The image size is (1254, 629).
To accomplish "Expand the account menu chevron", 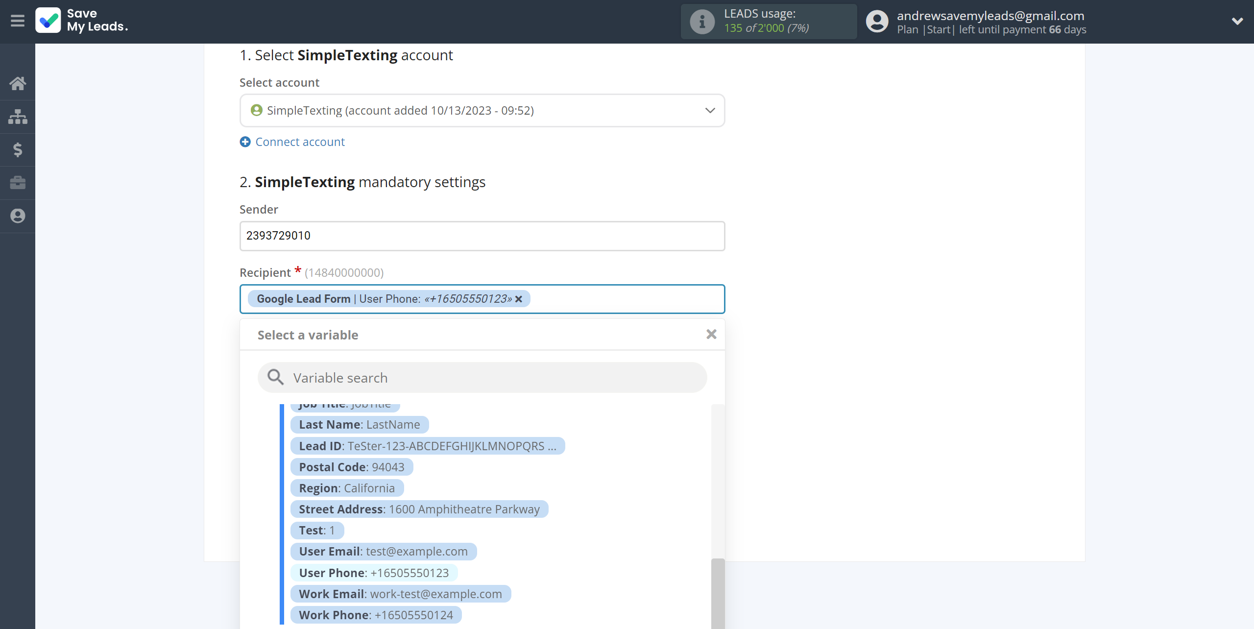I will (x=1237, y=21).
